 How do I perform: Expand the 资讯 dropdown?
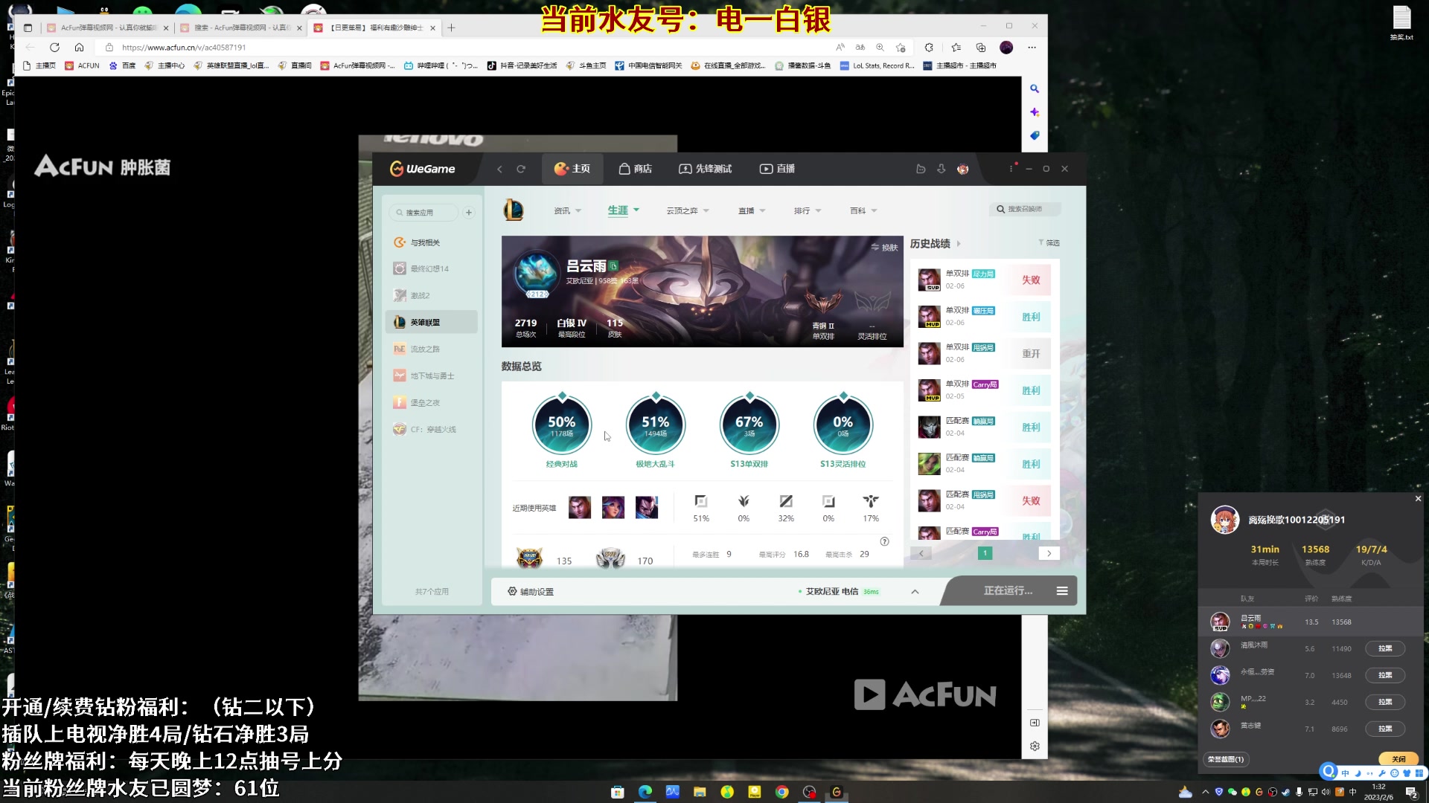(567, 210)
